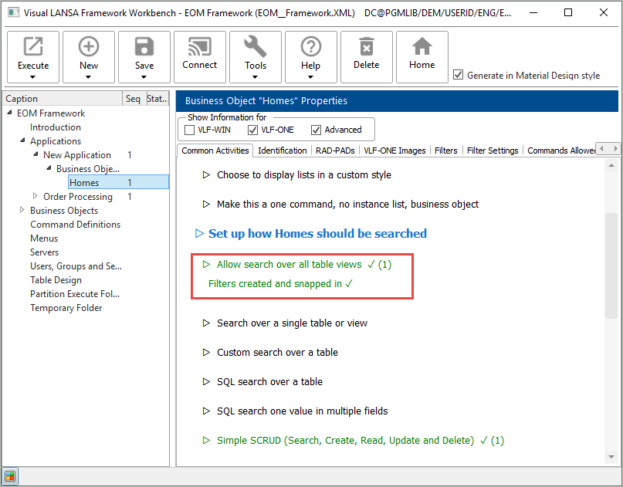Image resolution: width=623 pixels, height=487 pixels.
Task: Uncheck the VLF-ONE checkbox
Action: pyautogui.click(x=253, y=130)
